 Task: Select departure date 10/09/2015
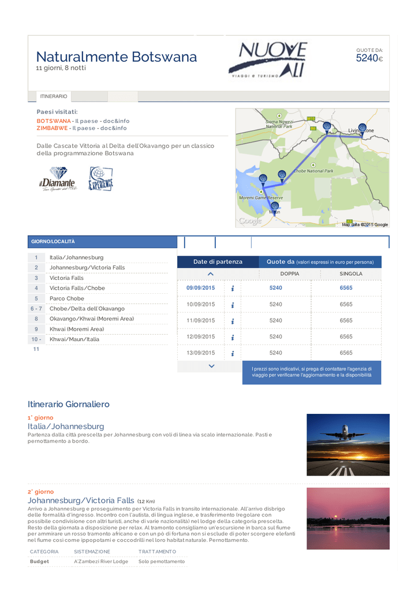200,304
